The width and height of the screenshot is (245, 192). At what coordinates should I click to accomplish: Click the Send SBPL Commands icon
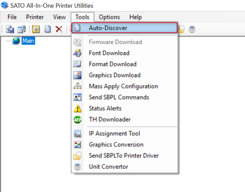pyautogui.click(x=77, y=97)
